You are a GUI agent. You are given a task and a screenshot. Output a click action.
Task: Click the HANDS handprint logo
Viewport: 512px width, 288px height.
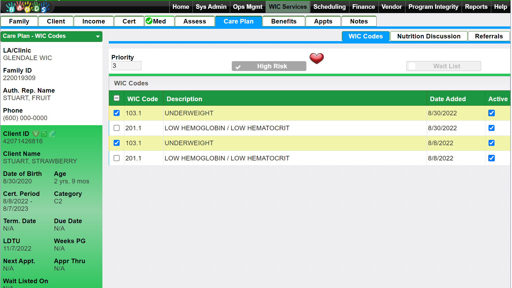coord(27,7)
